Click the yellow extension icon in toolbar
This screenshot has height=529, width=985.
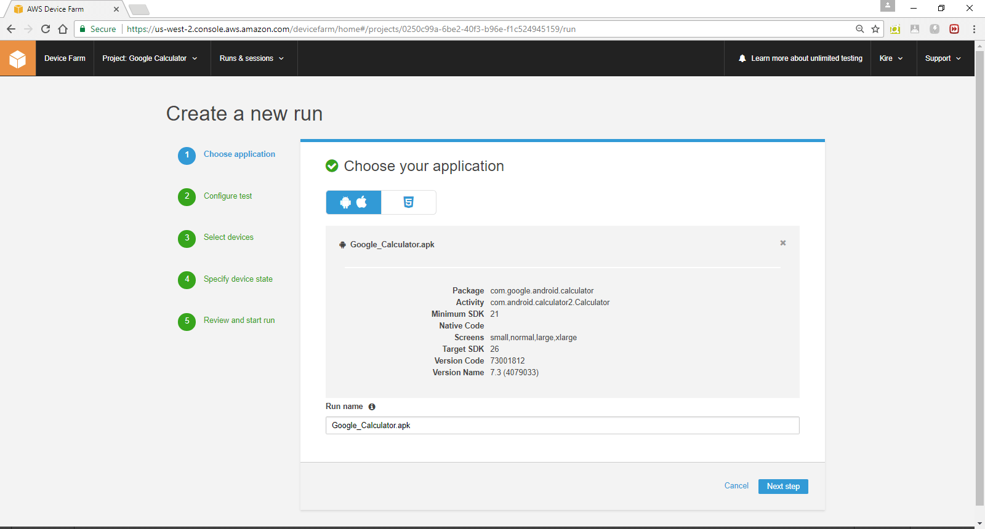pyautogui.click(x=895, y=29)
